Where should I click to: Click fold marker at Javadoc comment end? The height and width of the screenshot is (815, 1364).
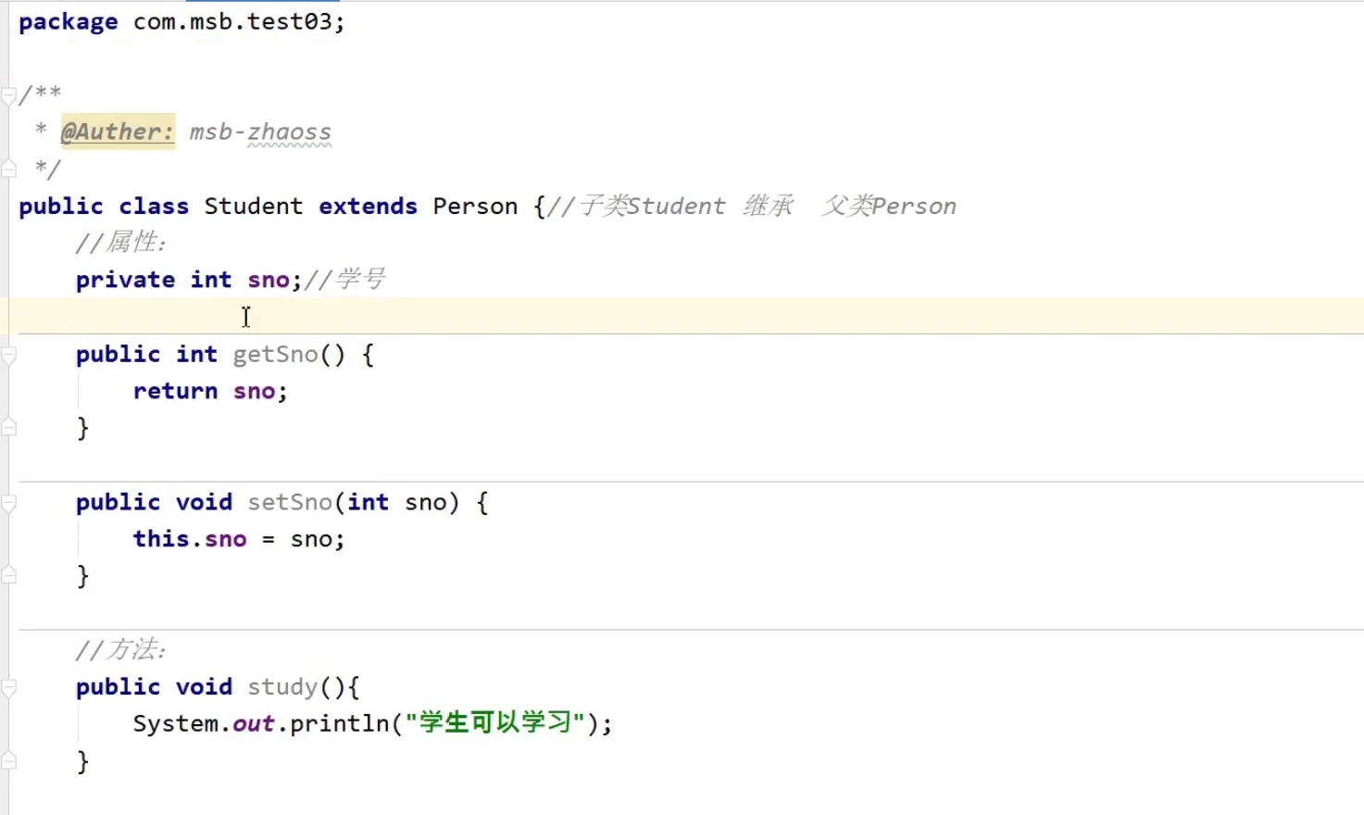(x=8, y=169)
